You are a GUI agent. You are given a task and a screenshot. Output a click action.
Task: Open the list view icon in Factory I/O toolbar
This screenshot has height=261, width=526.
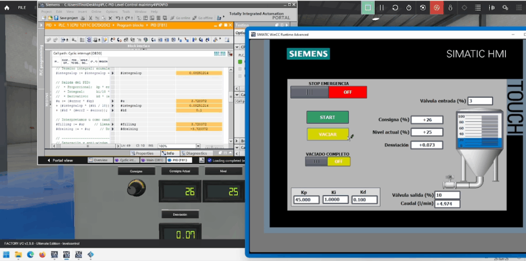point(478,7)
